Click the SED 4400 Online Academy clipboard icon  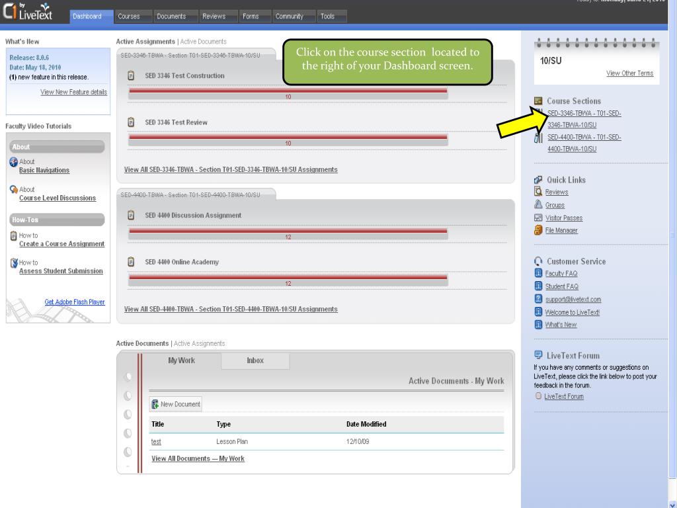pyautogui.click(x=131, y=262)
